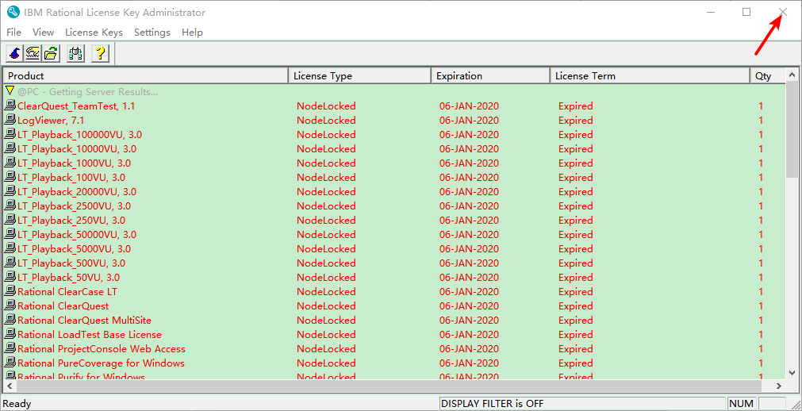The image size is (802, 411).
Task: Click the computer icon beside LT_Playback_1000VU, 3.0
Action: tap(10, 163)
